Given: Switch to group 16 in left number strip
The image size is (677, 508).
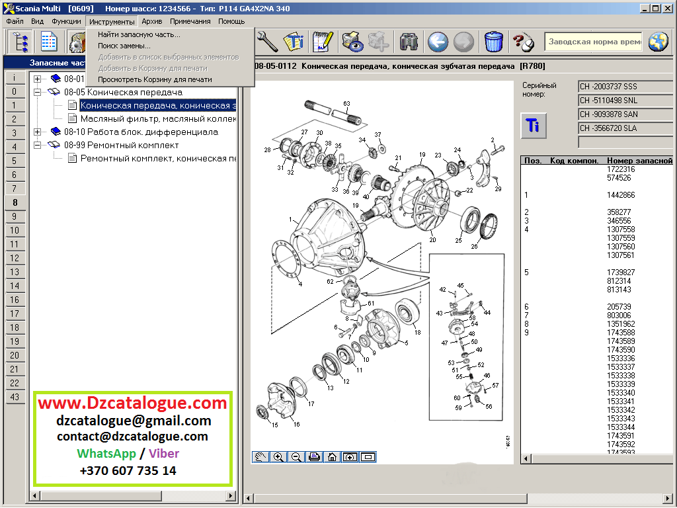Looking at the screenshot, I should (15, 300).
